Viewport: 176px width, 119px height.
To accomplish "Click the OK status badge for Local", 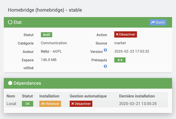I will [x=27, y=104].
